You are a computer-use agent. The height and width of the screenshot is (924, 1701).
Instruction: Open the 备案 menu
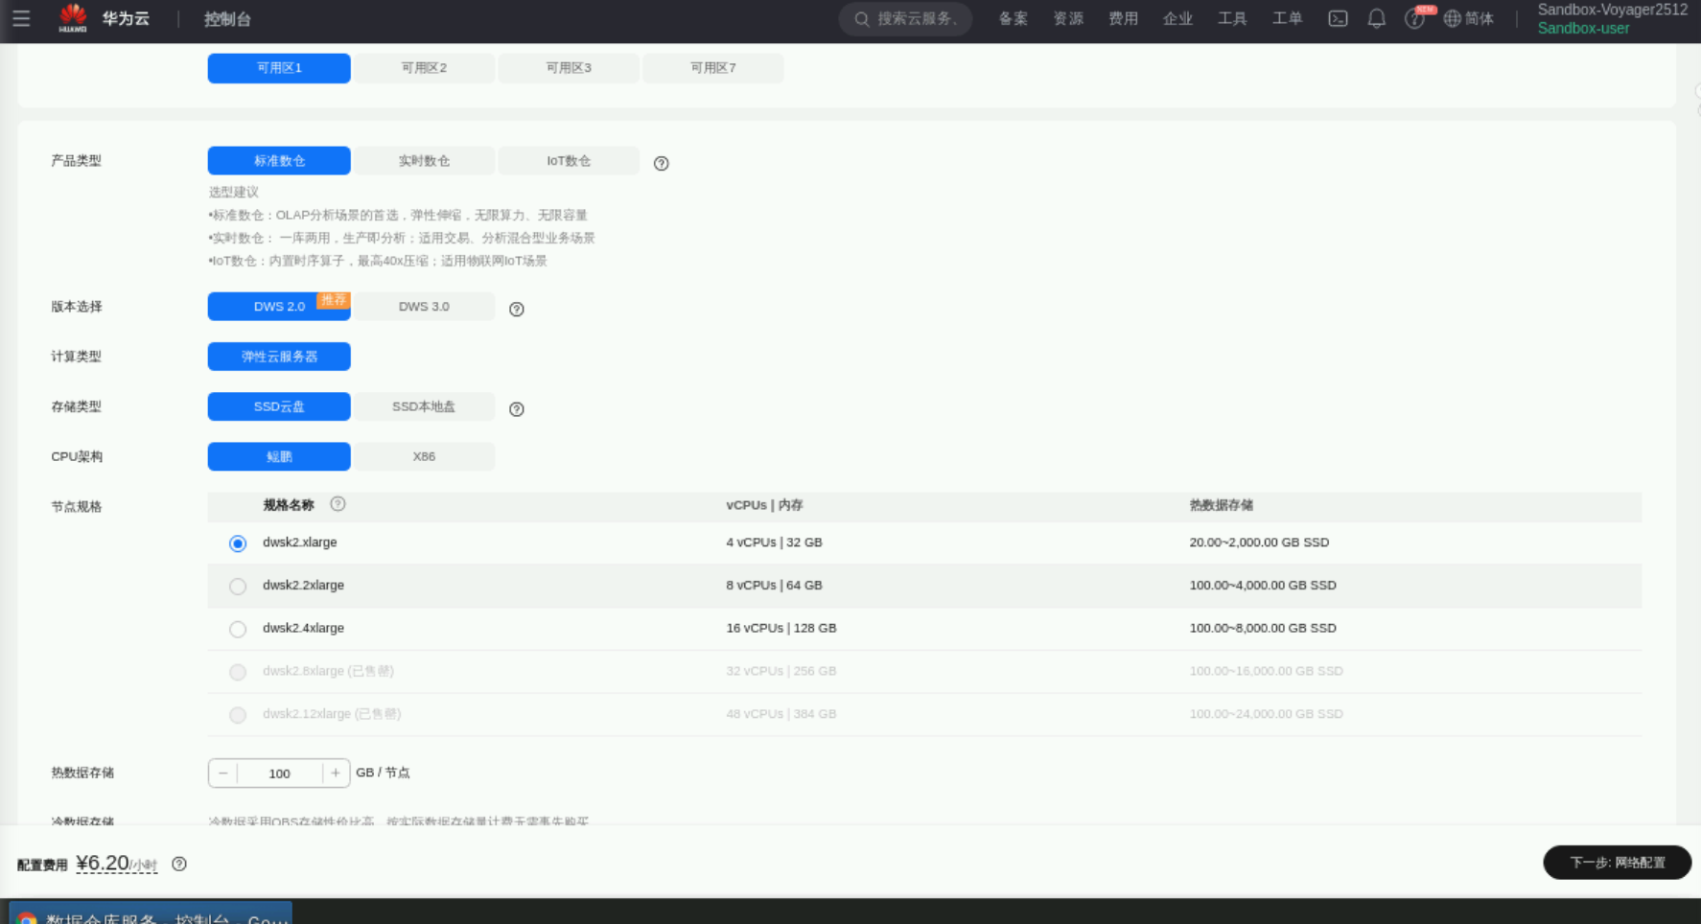tap(1013, 18)
